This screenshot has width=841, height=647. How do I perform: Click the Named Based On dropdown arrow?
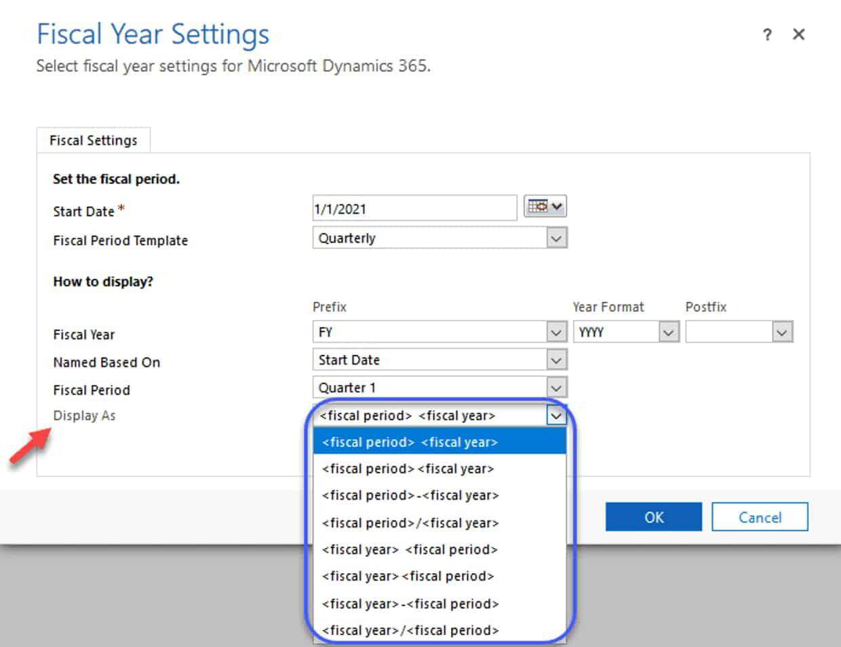tap(556, 359)
